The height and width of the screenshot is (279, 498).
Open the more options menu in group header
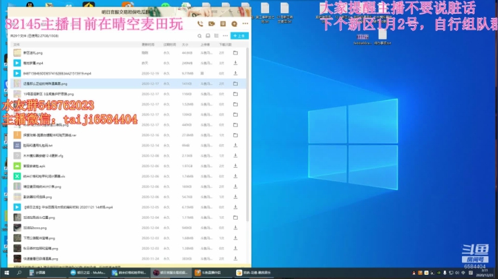pos(245,23)
